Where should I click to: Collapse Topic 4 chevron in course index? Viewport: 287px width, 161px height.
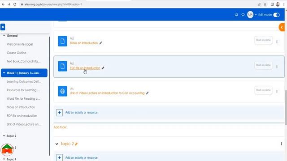point(4,159)
